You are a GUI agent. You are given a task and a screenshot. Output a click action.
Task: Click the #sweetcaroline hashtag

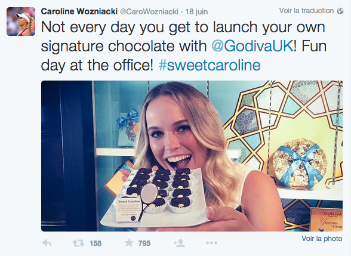click(x=210, y=65)
